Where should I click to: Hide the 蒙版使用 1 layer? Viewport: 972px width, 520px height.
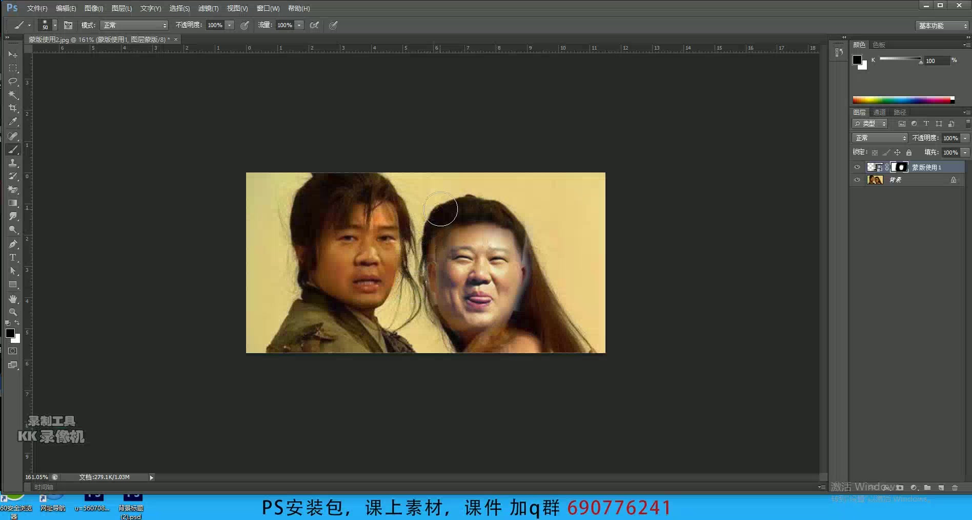click(x=857, y=167)
